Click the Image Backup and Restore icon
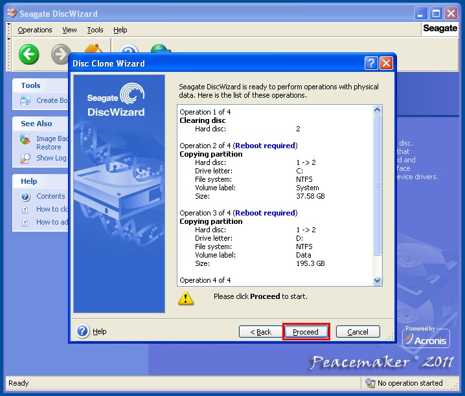 [25, 140]
